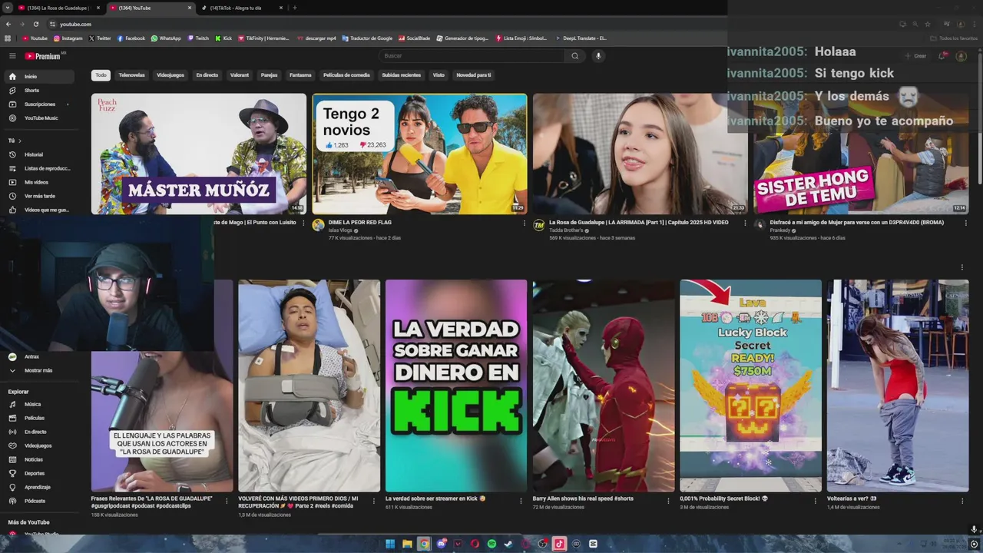This screenshot has height=553, width=983.
Task: Open Videojuegos in the Explorar section
Action: click(38, 445)
